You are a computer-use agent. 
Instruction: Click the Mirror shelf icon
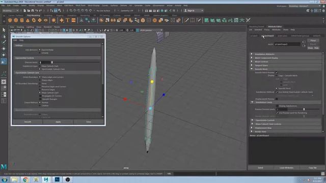click(113, 20)
